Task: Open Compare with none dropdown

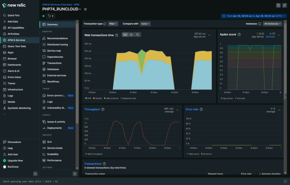Action: [145, 24]
